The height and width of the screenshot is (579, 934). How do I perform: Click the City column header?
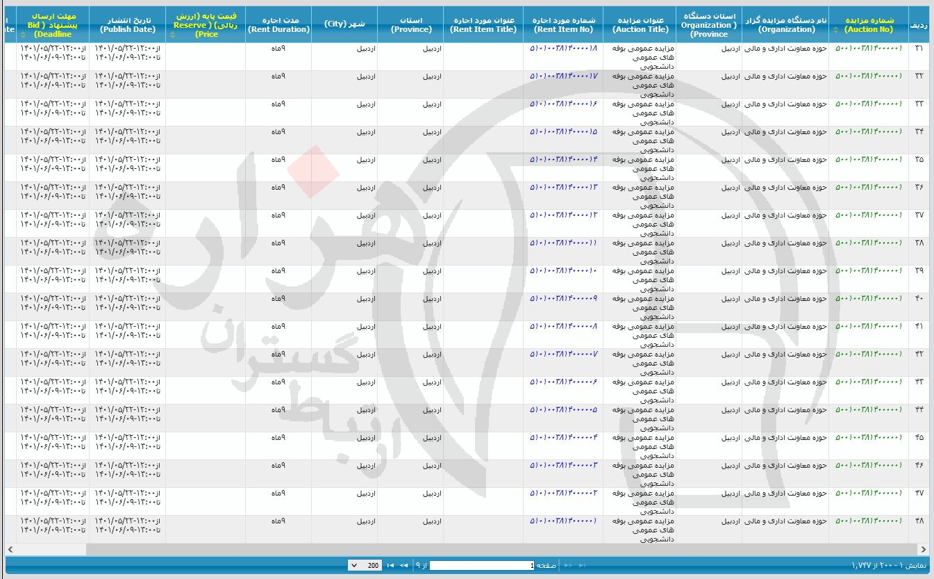pyautogui.click(x=344, y=24)
